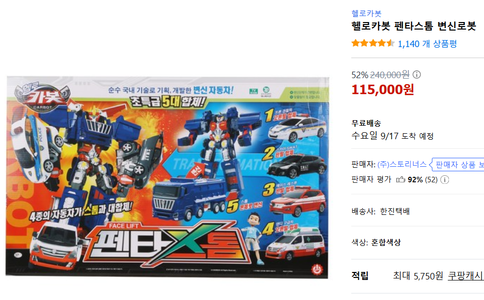This screenshot has width=484, height=300.
Task: Select the 혼합색상 color option text
Action: [386, 242]
